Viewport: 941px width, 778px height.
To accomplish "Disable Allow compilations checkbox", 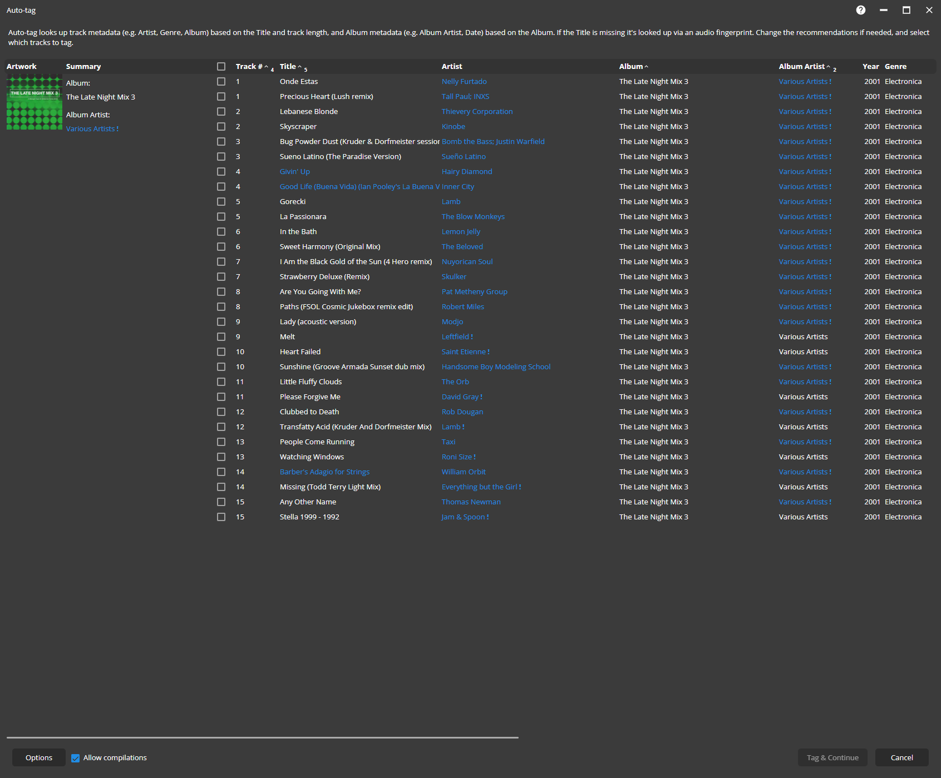I will 76,758.
